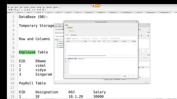Click the Paste icon in editor toolbar
The width and height of the screenshot is (177, 99).
[30, 10]
